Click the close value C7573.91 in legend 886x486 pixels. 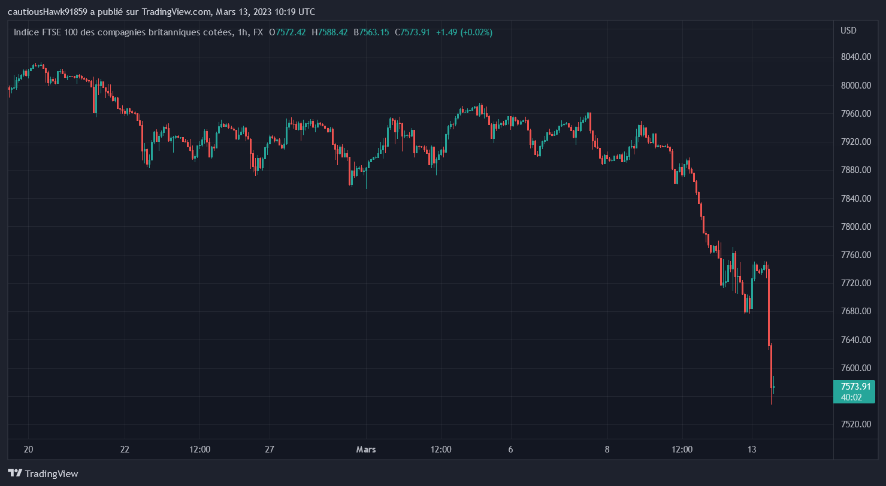click(x=412, y=32)
